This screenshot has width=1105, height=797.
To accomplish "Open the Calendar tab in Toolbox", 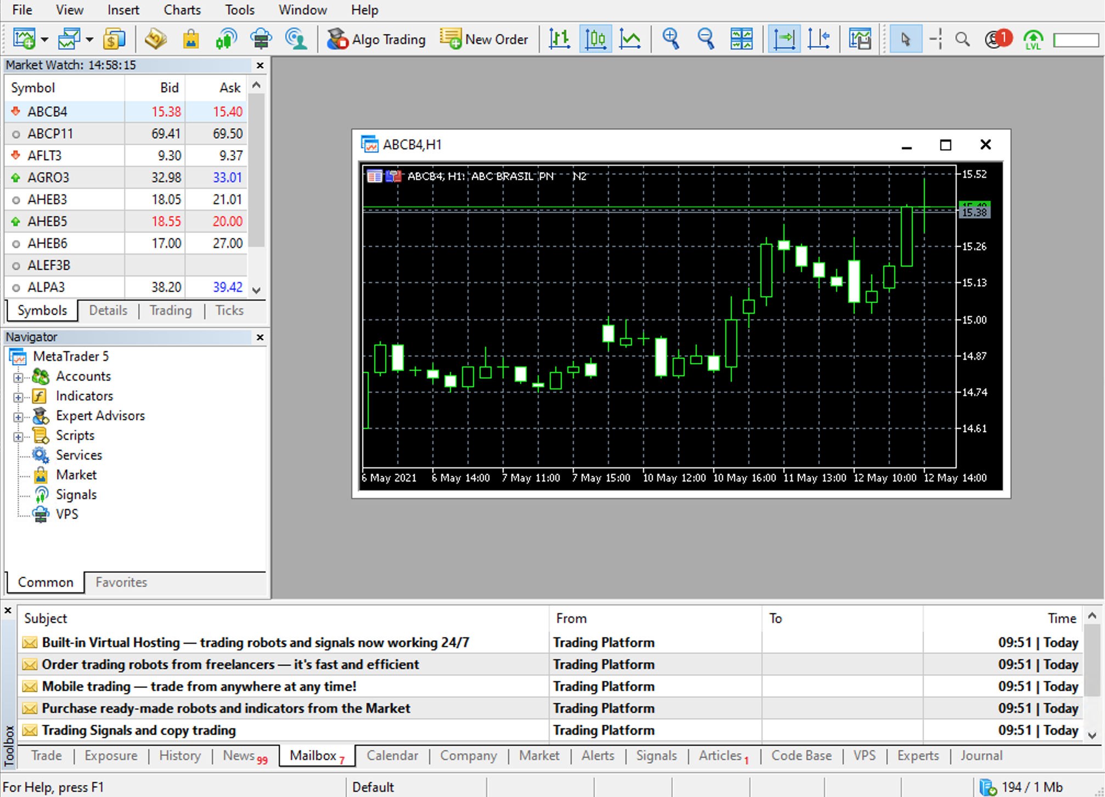I will 392,756.
